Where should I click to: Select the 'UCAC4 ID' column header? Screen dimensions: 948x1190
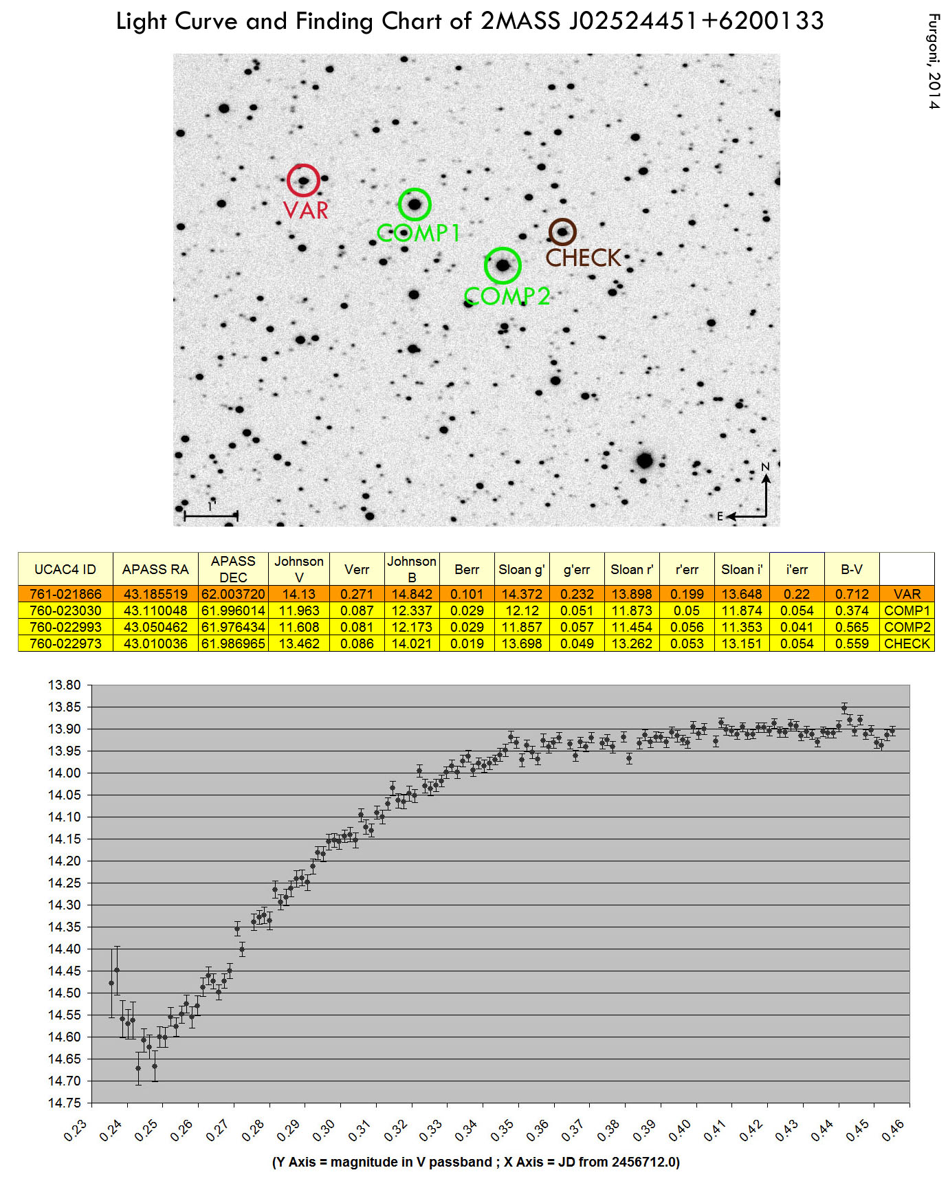pyautogui.click(x=65, y=569)
